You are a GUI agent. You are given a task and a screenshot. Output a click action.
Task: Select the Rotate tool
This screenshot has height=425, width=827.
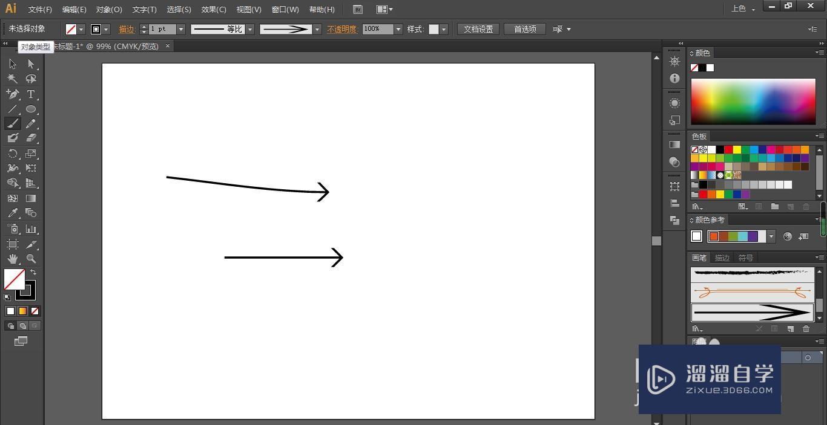[x=13, y=154]
